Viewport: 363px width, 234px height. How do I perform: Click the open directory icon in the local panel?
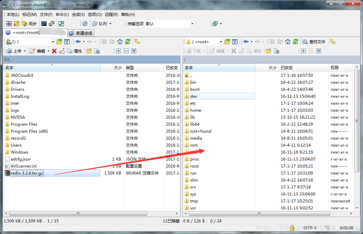pos(59,42)
